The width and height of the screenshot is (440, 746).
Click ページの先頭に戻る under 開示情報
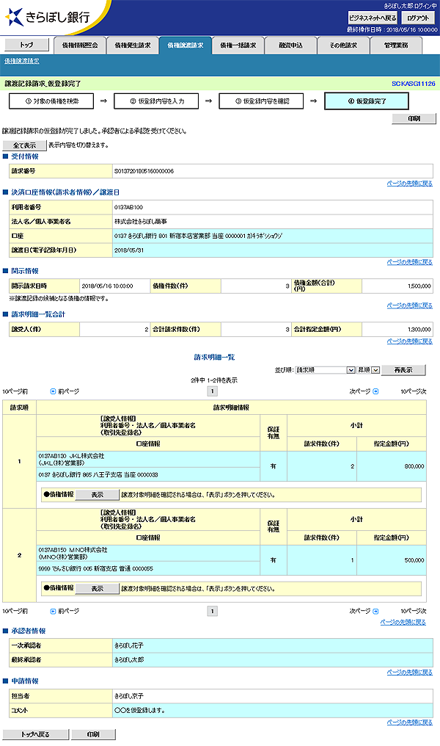click(410, 305)
